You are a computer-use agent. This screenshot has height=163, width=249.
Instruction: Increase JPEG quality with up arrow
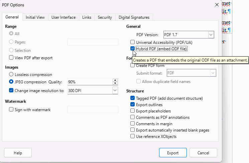click(x=115, y=80)
